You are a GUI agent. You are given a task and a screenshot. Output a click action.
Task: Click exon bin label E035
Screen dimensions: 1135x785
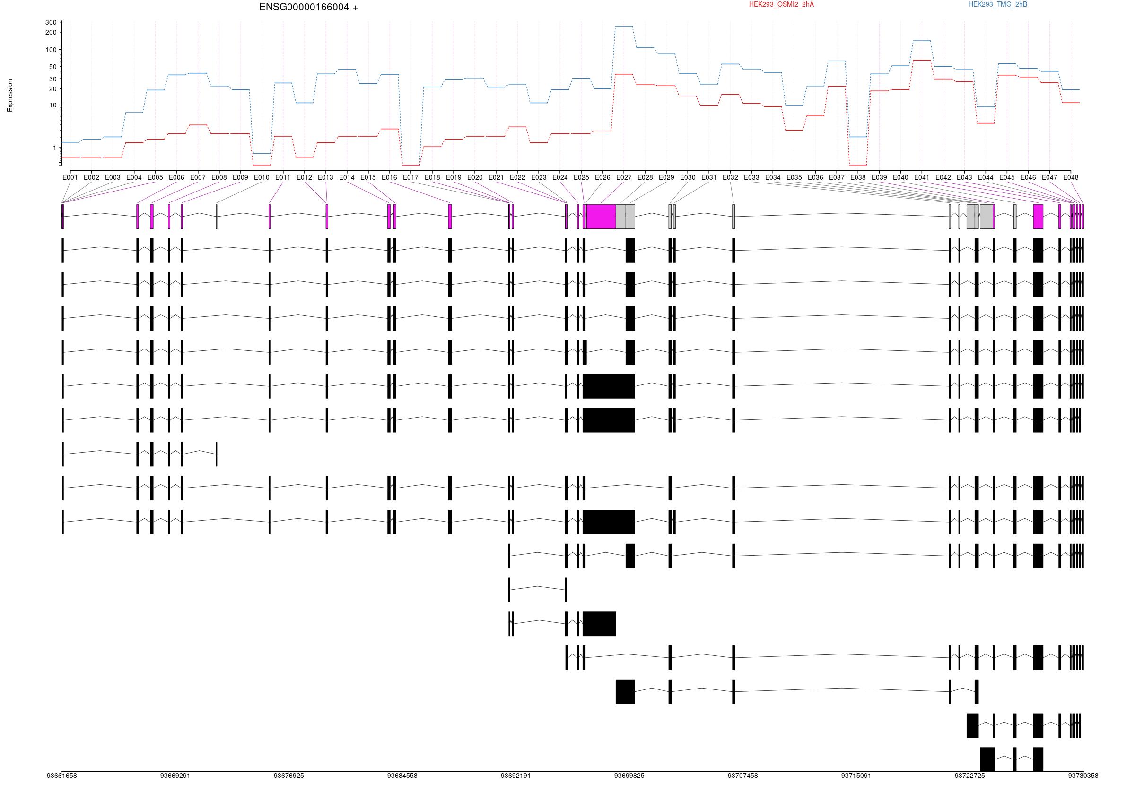point(794,177)
